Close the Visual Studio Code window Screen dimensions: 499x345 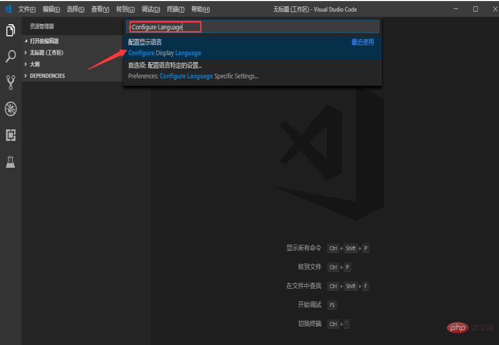coord(495,9)
